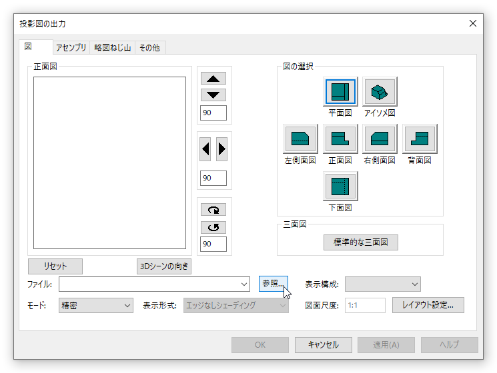Click the キャンセル button

pyautogui.click(x=324, y=345)
